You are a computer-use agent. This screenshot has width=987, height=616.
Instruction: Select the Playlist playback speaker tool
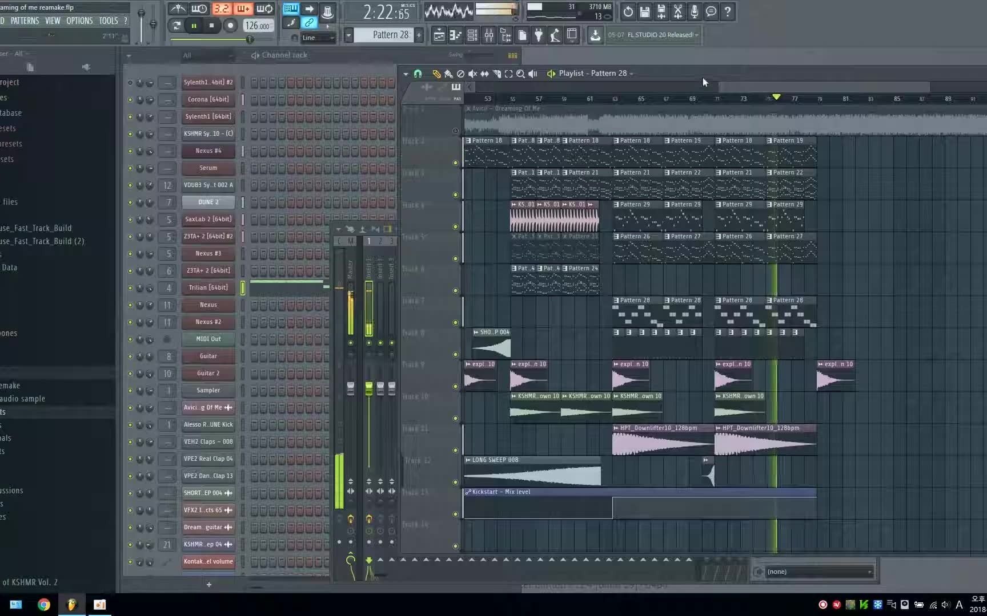pyautogui.click(x=532, y=74)
